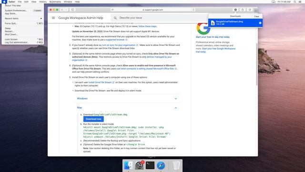Viewport: 305px width, 172px height.
Task: Open Spotlight search in menu bar
Action: (295, 2)
